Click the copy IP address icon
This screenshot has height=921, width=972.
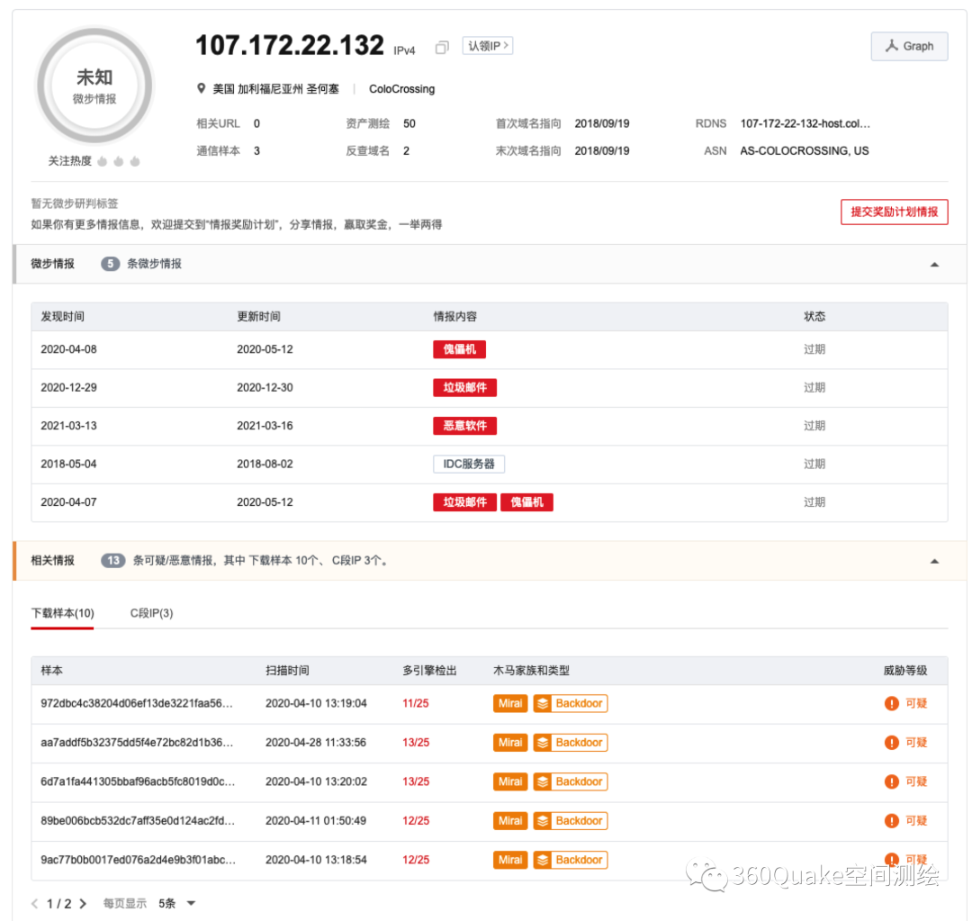(x=441, y=48)
